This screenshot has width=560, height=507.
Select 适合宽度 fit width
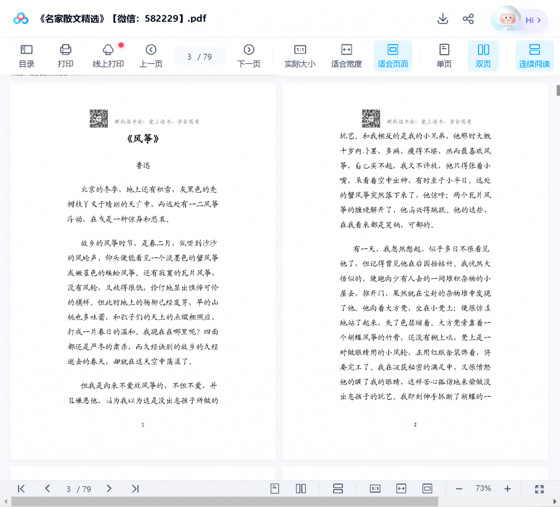coord(346,56)
